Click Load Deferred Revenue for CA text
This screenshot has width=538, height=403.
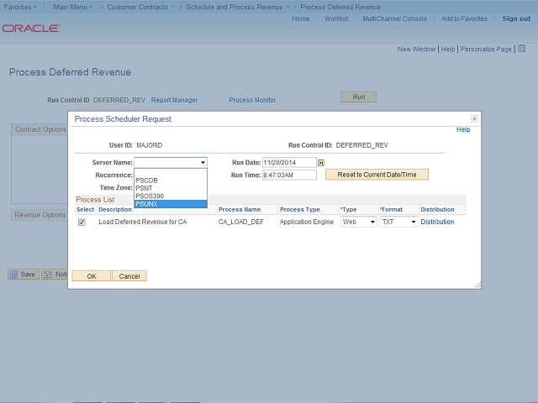point(143,222)
